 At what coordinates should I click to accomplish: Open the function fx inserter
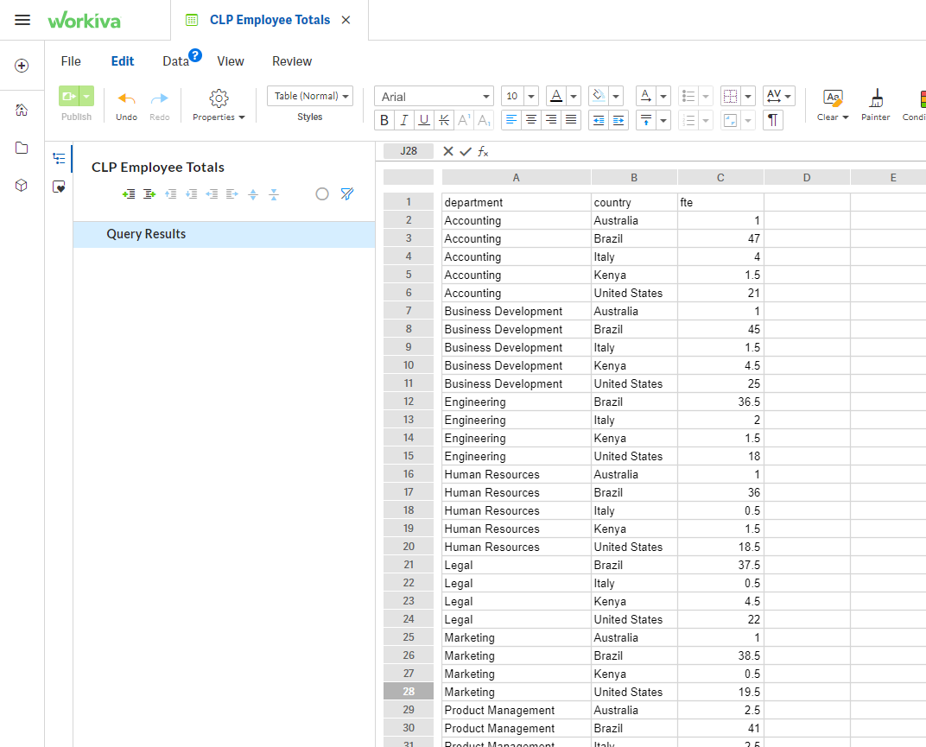483,151
